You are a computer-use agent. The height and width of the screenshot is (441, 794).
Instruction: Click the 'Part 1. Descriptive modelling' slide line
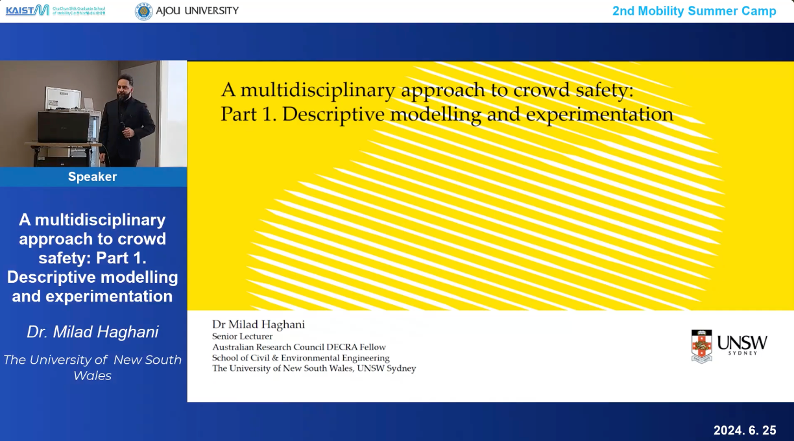[446, 114]
